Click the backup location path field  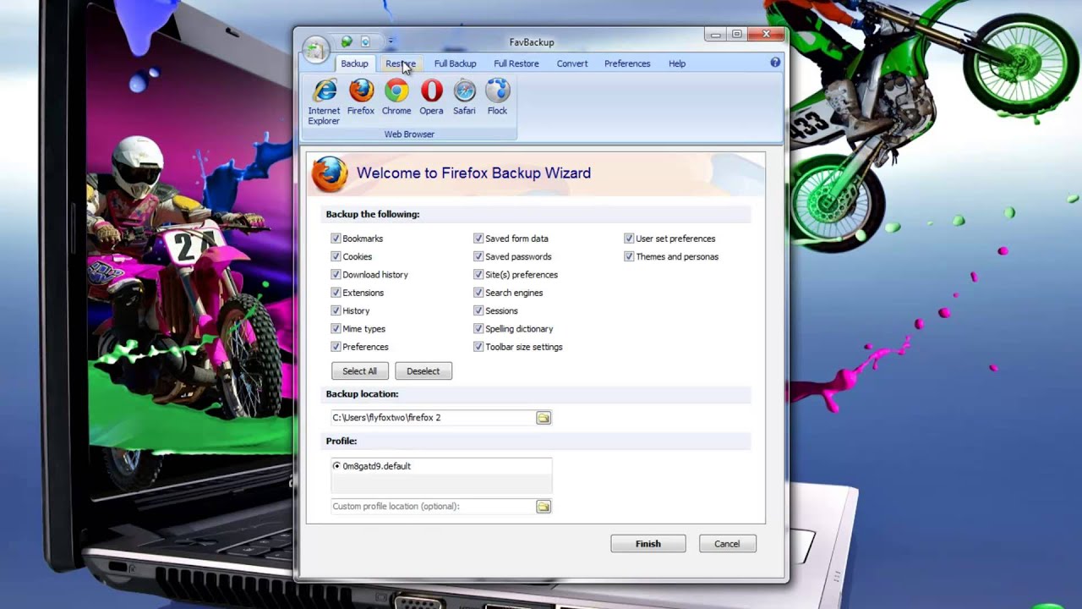pos(432,418)
